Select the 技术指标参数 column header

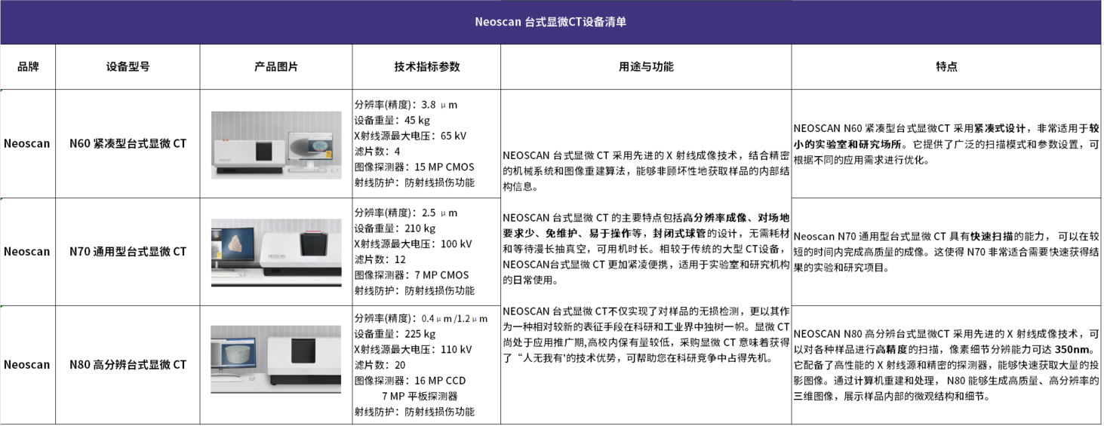pyautogui.click(x=426, y=66)
